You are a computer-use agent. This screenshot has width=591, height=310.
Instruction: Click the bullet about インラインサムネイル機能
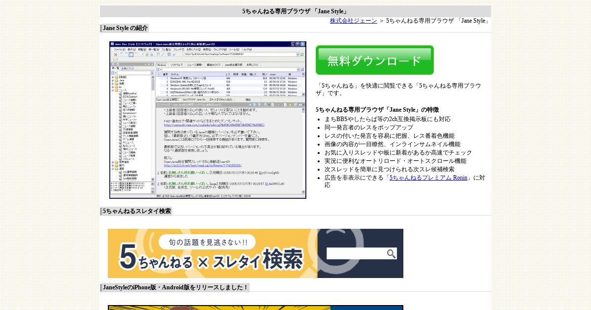click(x=393, y=144)
